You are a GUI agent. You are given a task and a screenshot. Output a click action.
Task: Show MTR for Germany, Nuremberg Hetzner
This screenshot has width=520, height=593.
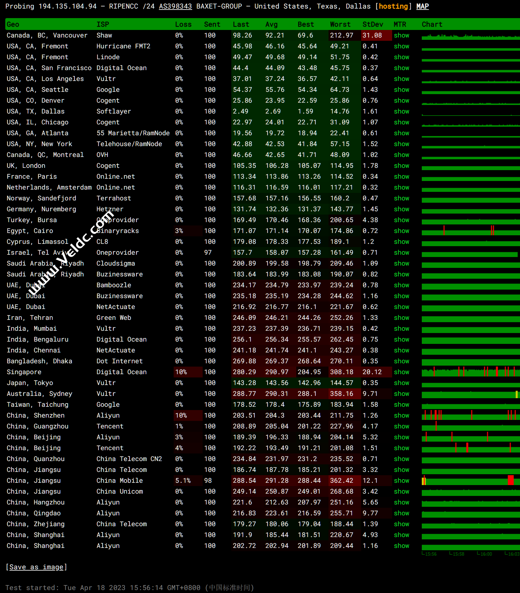point(401,209)
